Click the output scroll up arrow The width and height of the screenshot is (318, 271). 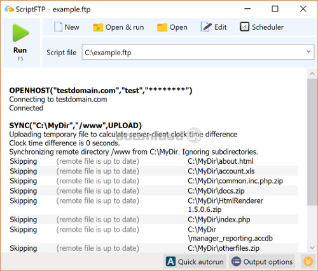click(x=312, y=74)
